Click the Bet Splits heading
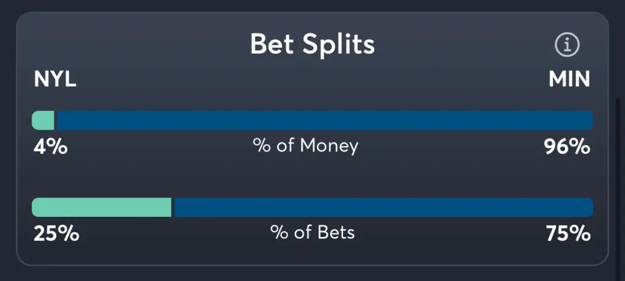Screen dimensions: 625x281 pos(312,45)
